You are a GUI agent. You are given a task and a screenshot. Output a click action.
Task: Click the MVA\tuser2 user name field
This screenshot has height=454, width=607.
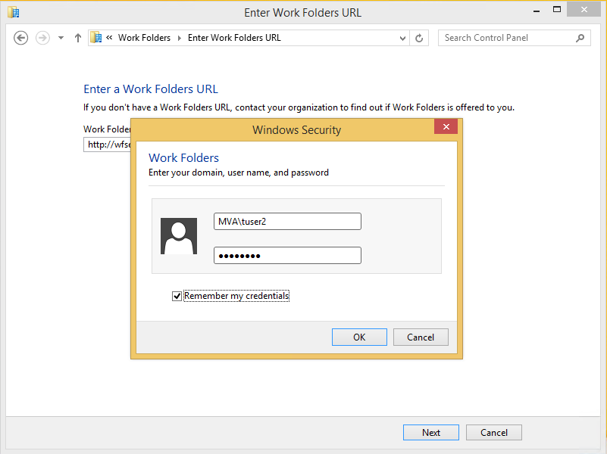(x=287, y=221)
